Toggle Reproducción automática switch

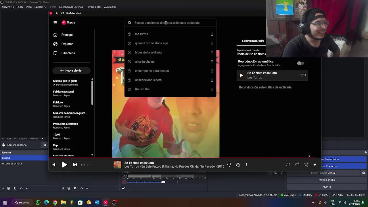click(300, 63)
